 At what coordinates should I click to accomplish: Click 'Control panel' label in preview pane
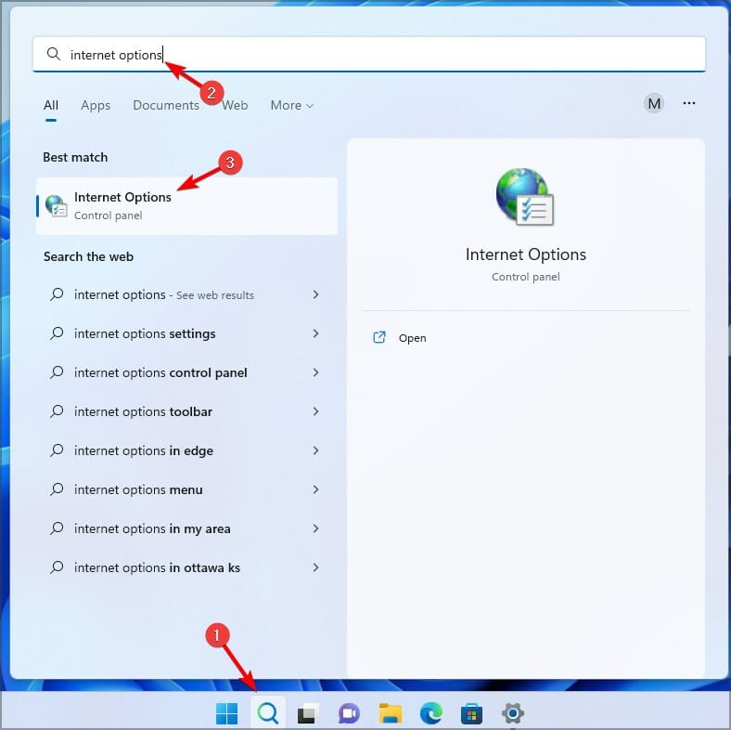point(525,277)
